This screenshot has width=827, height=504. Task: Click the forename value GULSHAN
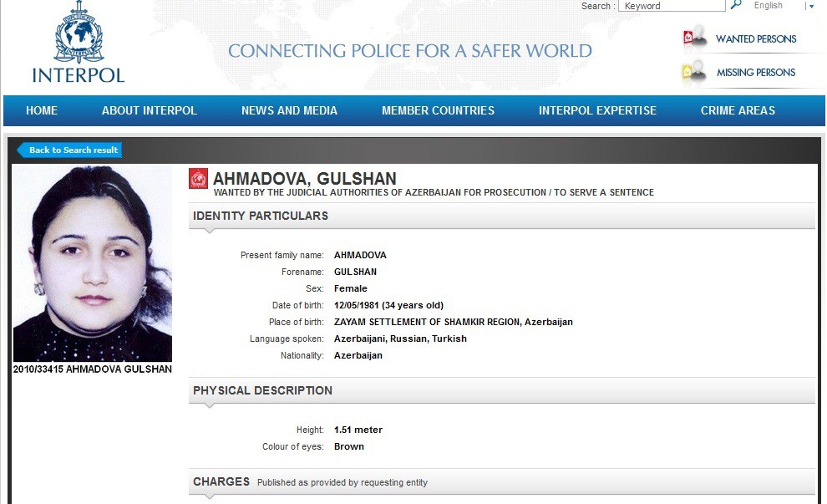(x=356, y=272)
